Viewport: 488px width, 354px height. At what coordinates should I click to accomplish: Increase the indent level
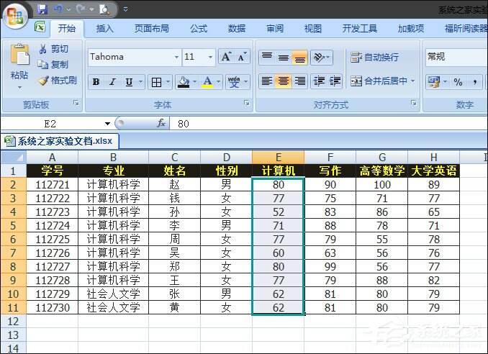335,81
